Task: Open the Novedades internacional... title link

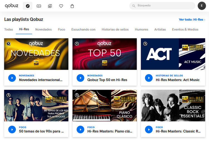Action: pyautogui.click(x=41, y=80)
